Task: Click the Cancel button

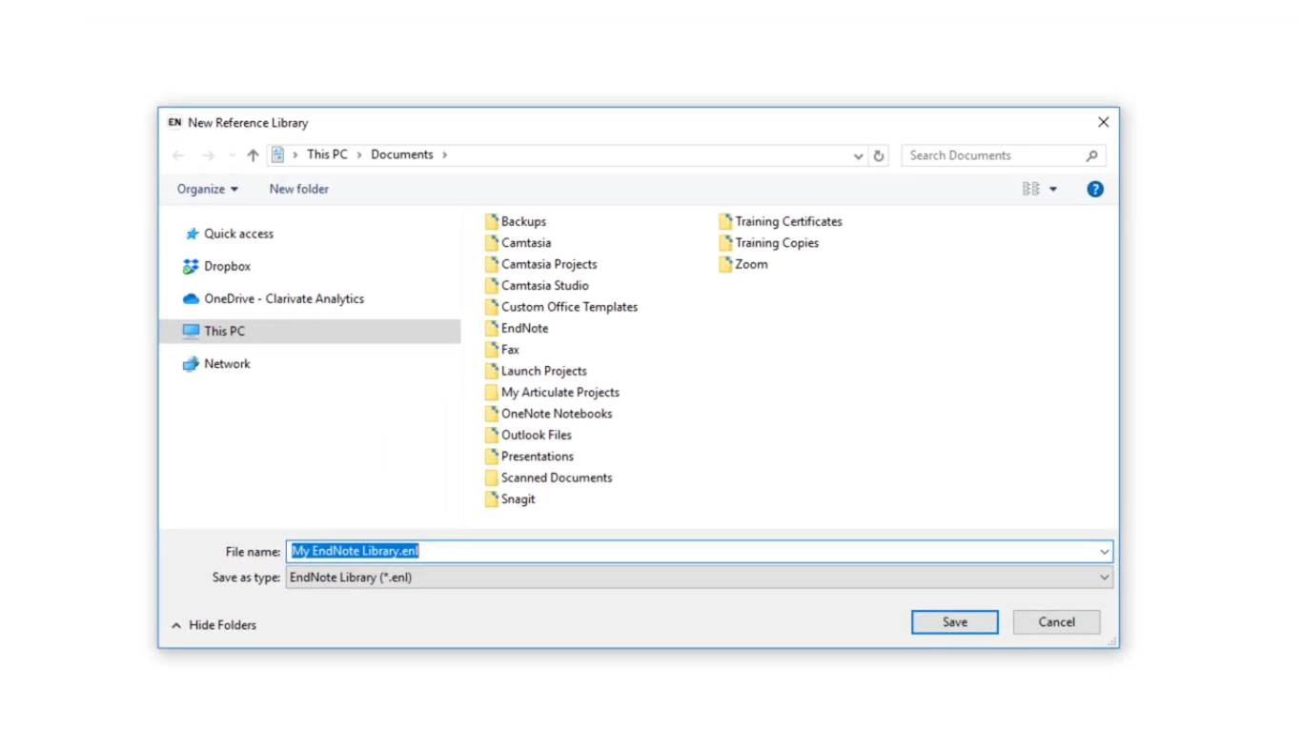Action: 1056,622
